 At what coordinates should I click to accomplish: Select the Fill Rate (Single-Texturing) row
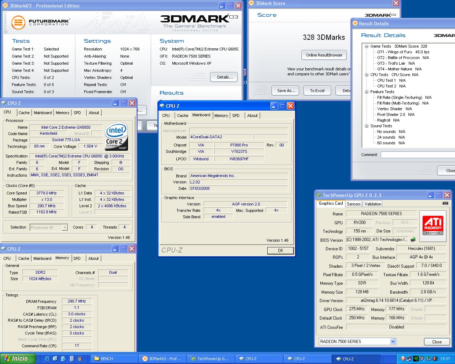404,97
